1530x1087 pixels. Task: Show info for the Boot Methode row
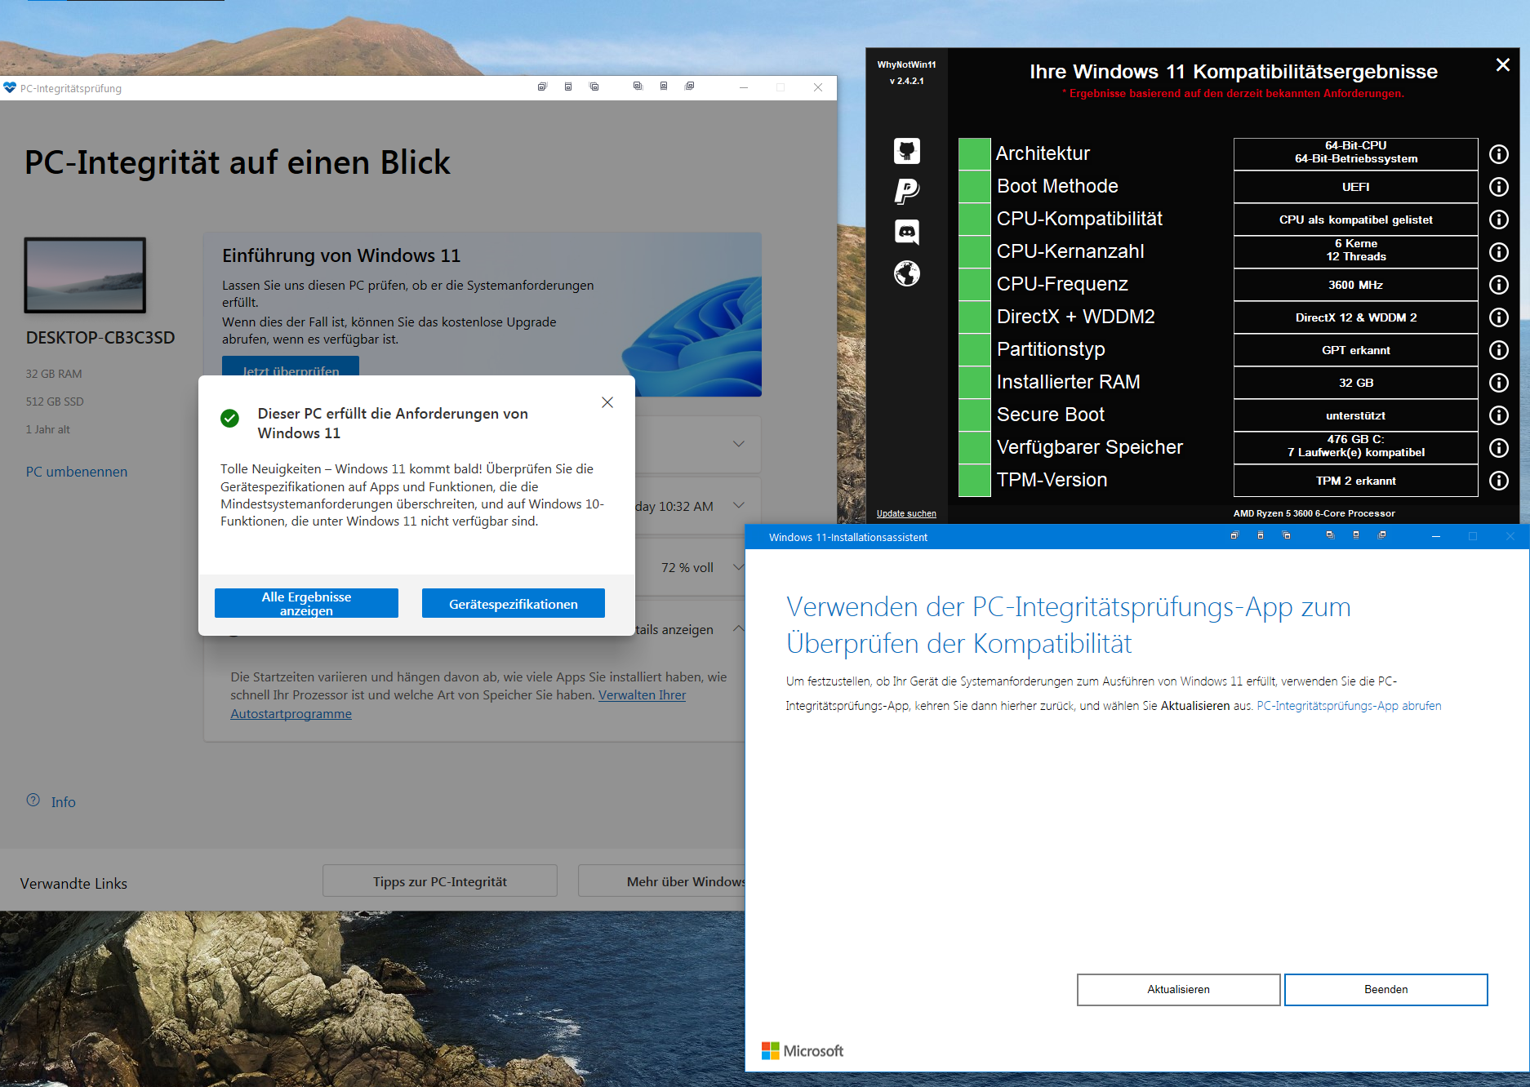tap(1499, 187)
